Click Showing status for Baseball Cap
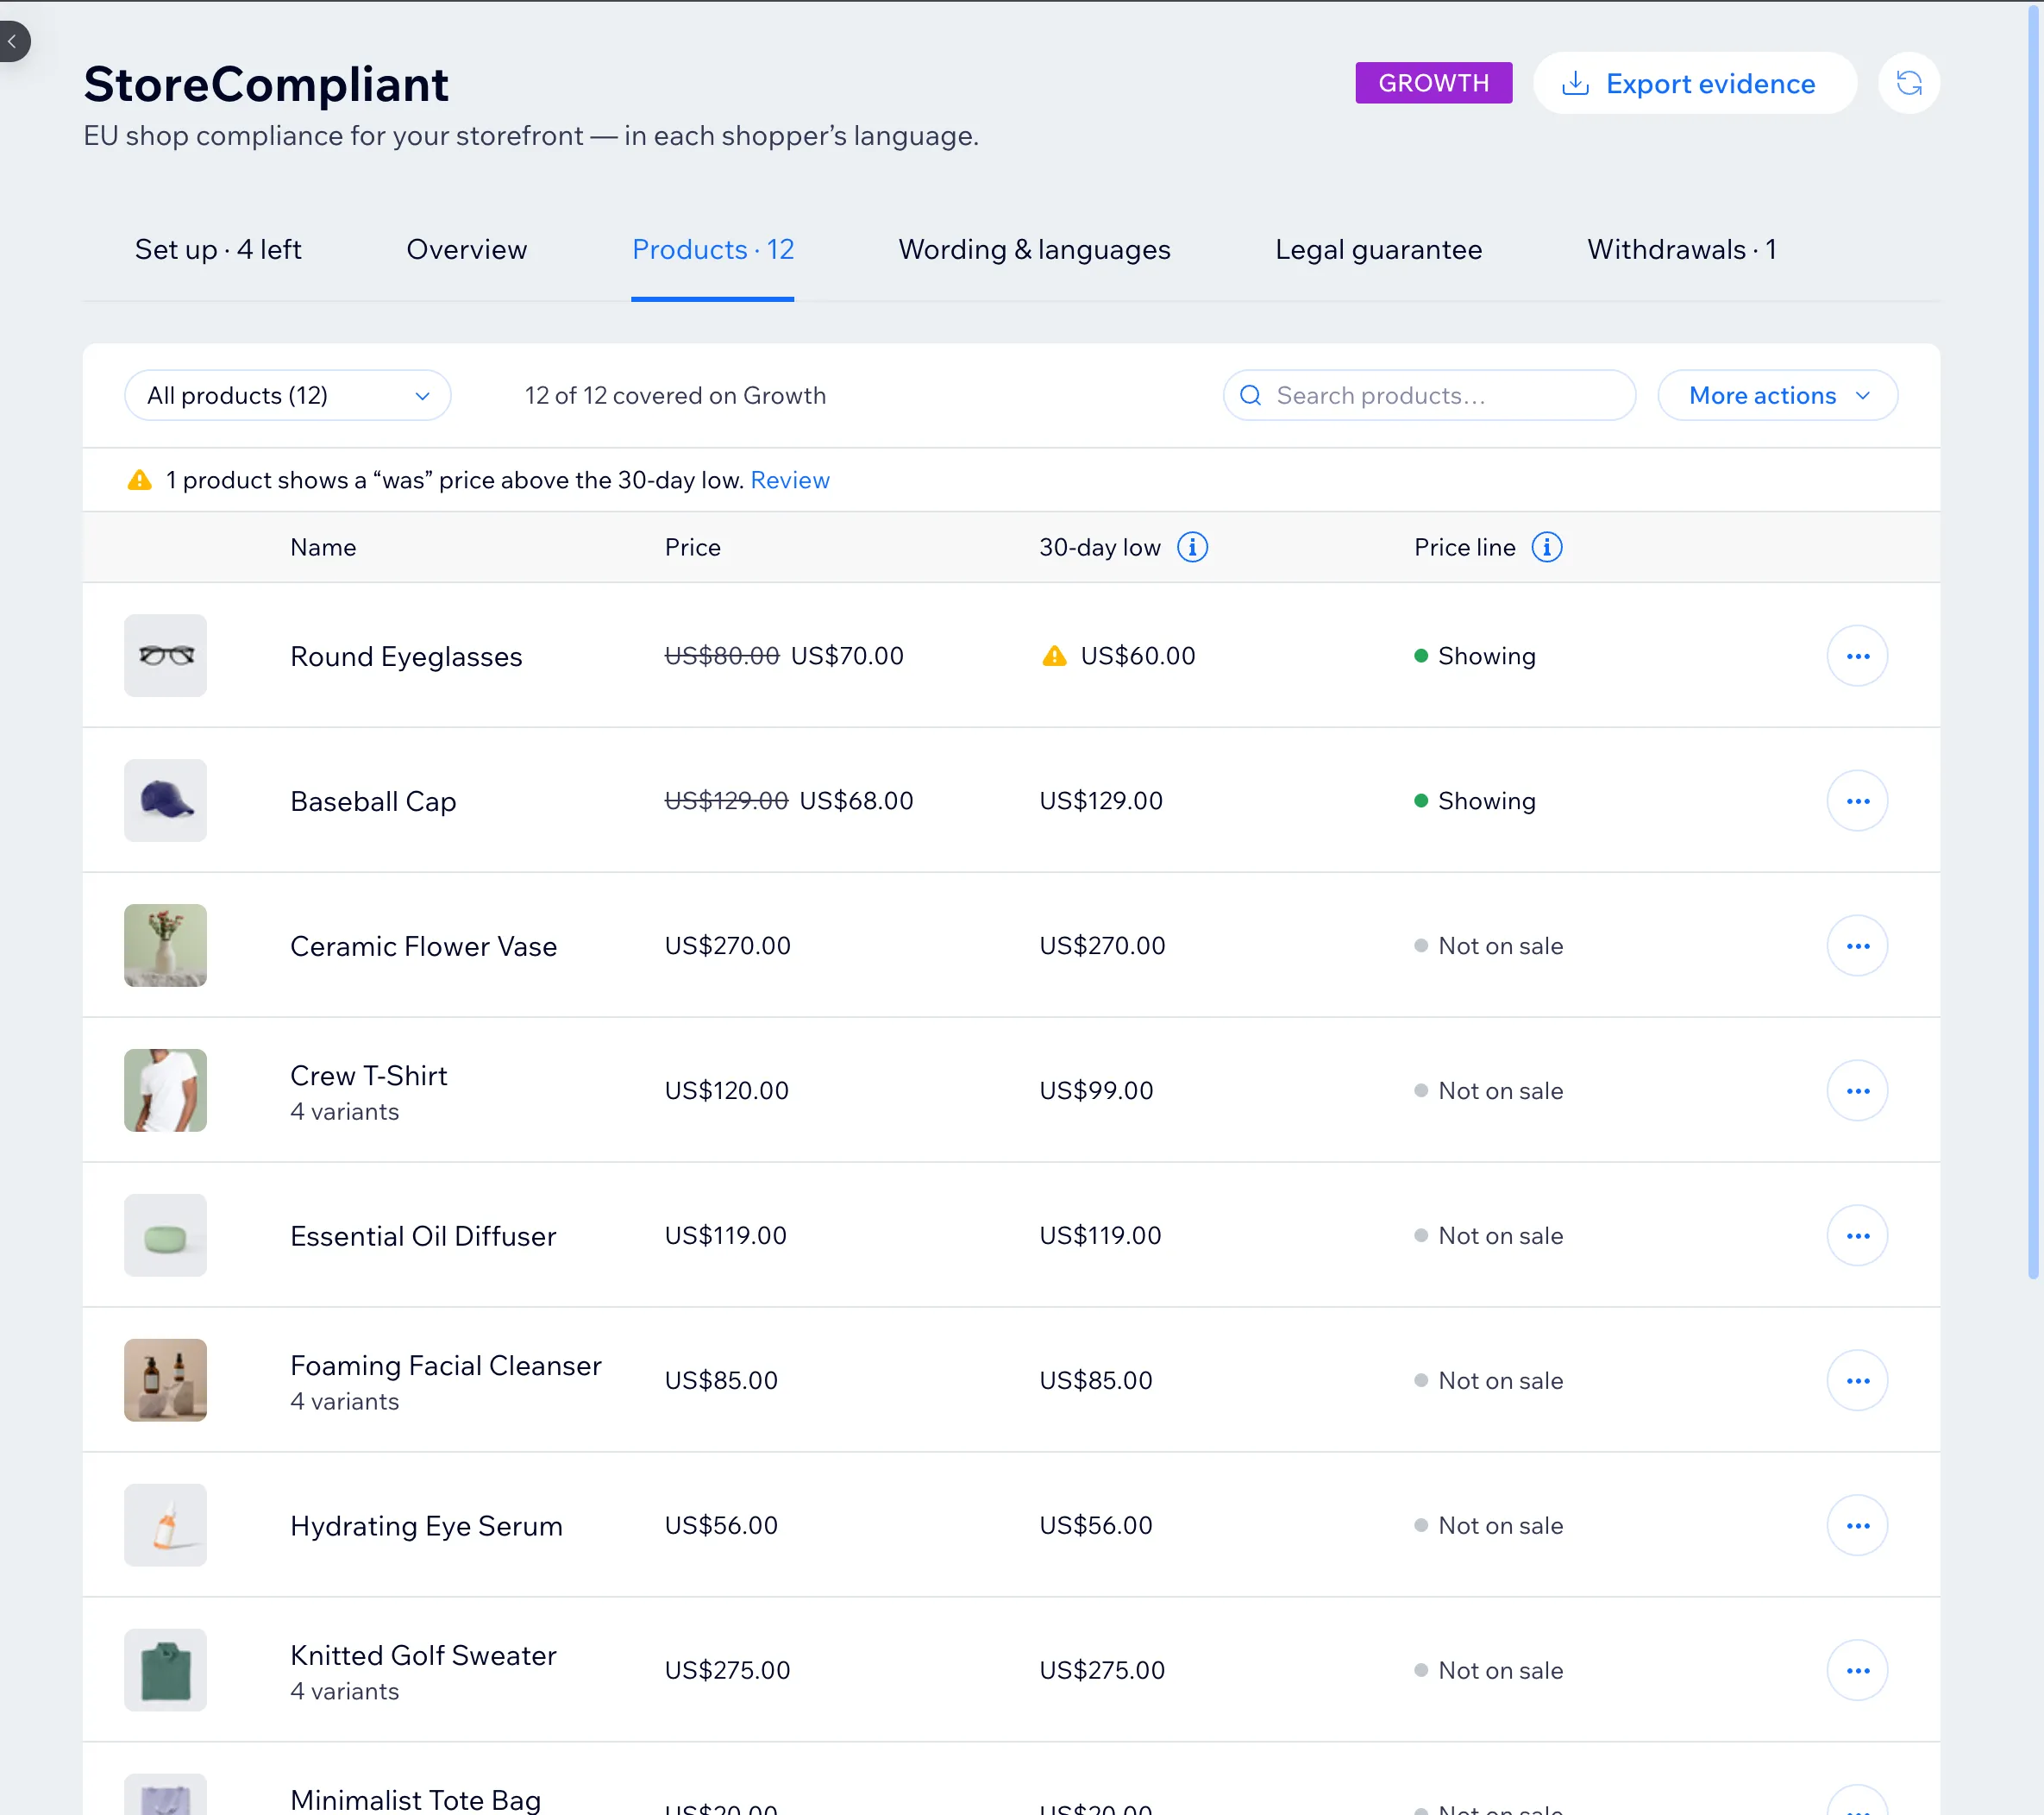 1475,801
